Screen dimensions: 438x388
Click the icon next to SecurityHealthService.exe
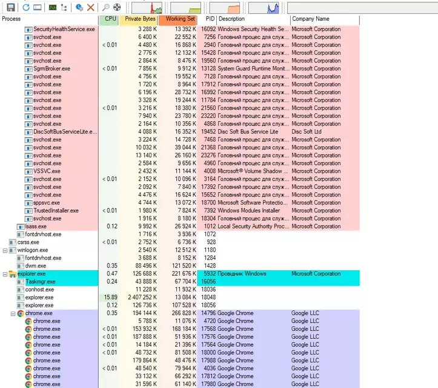28,29
